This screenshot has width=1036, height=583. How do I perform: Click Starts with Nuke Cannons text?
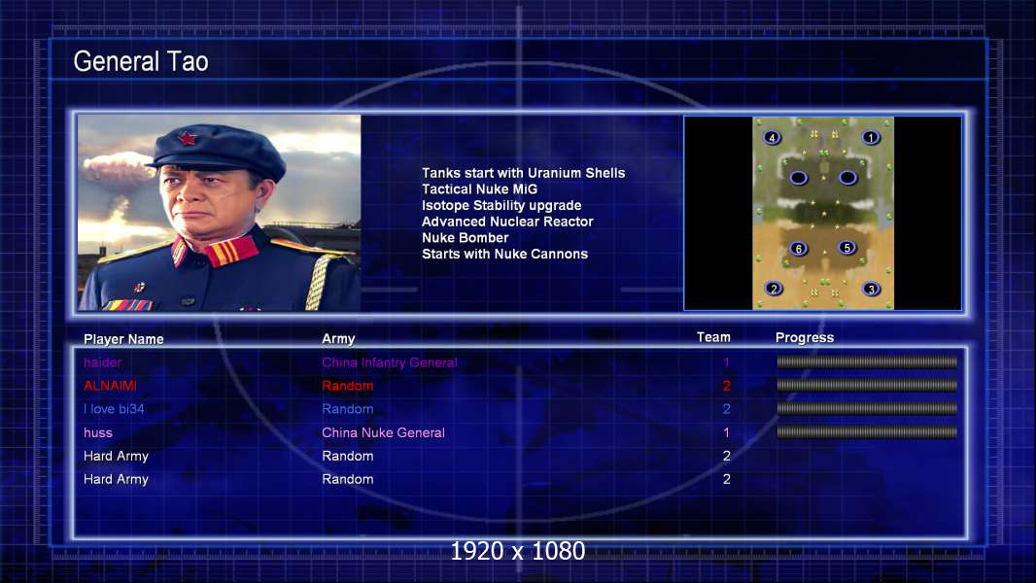tap(504, 255)
